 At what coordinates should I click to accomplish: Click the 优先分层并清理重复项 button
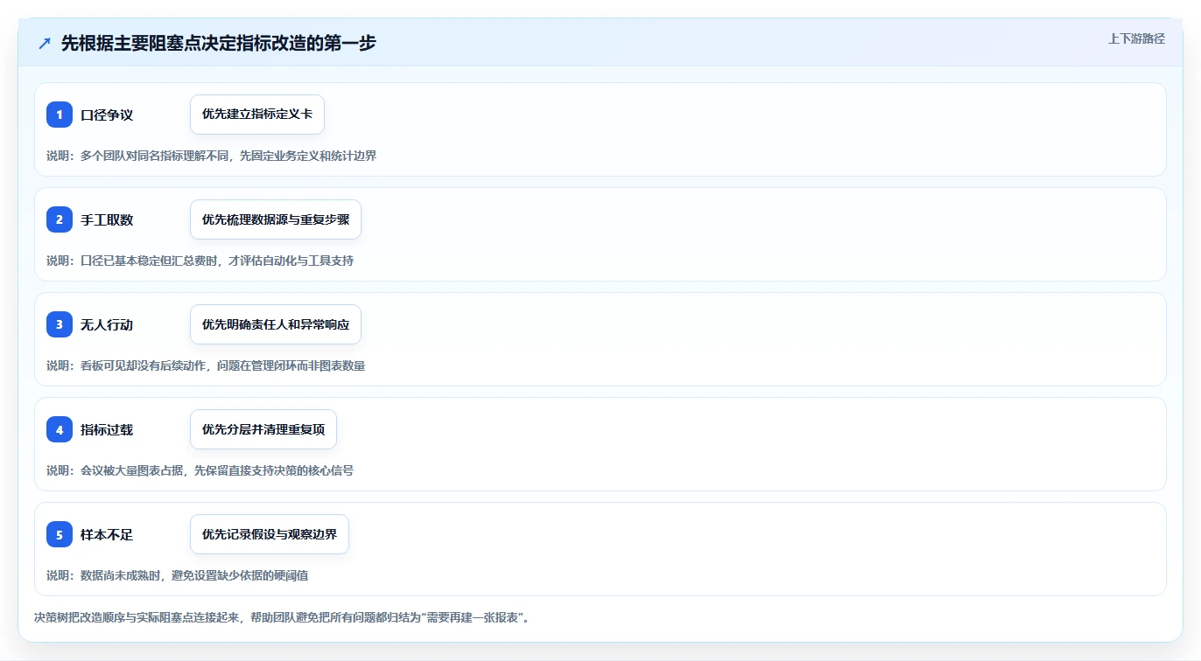[x=263, y=429]
